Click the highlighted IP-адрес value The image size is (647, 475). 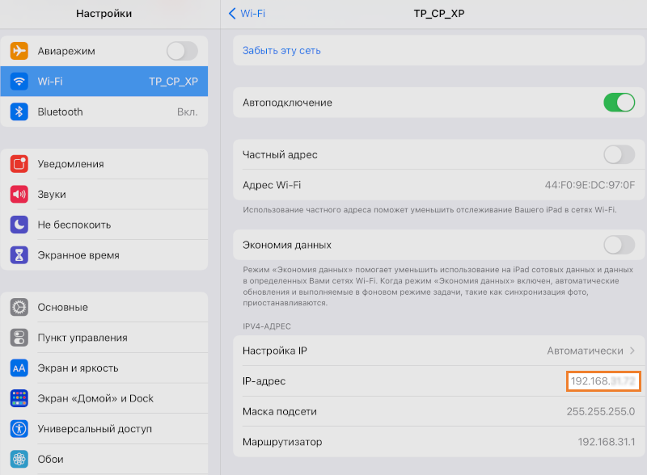pyautogui.click(x=603, y=380)
